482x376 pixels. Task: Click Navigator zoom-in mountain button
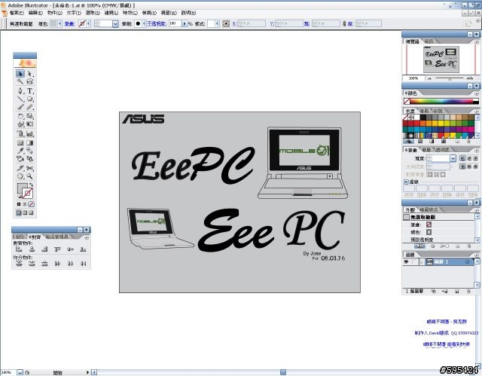coord(469,78)
